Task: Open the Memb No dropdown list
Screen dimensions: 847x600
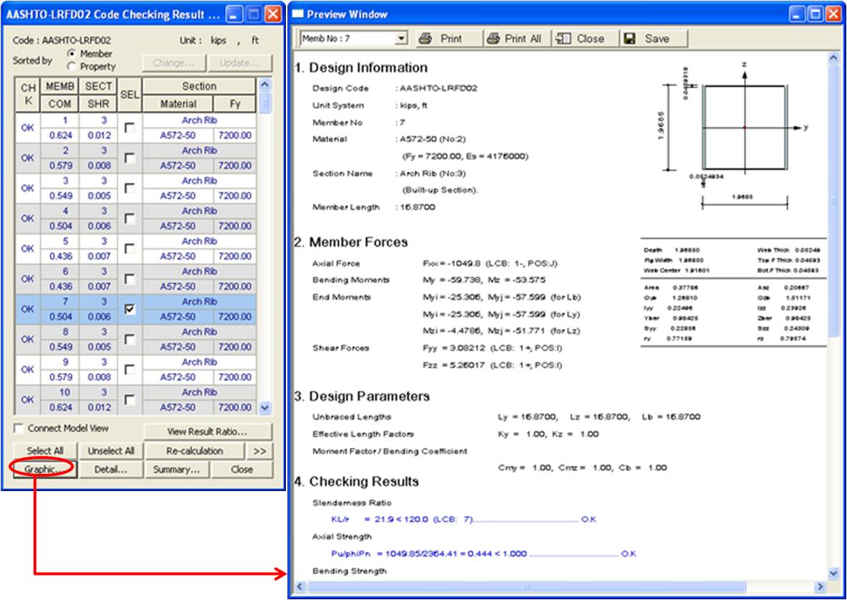Action: click(401, 39)
